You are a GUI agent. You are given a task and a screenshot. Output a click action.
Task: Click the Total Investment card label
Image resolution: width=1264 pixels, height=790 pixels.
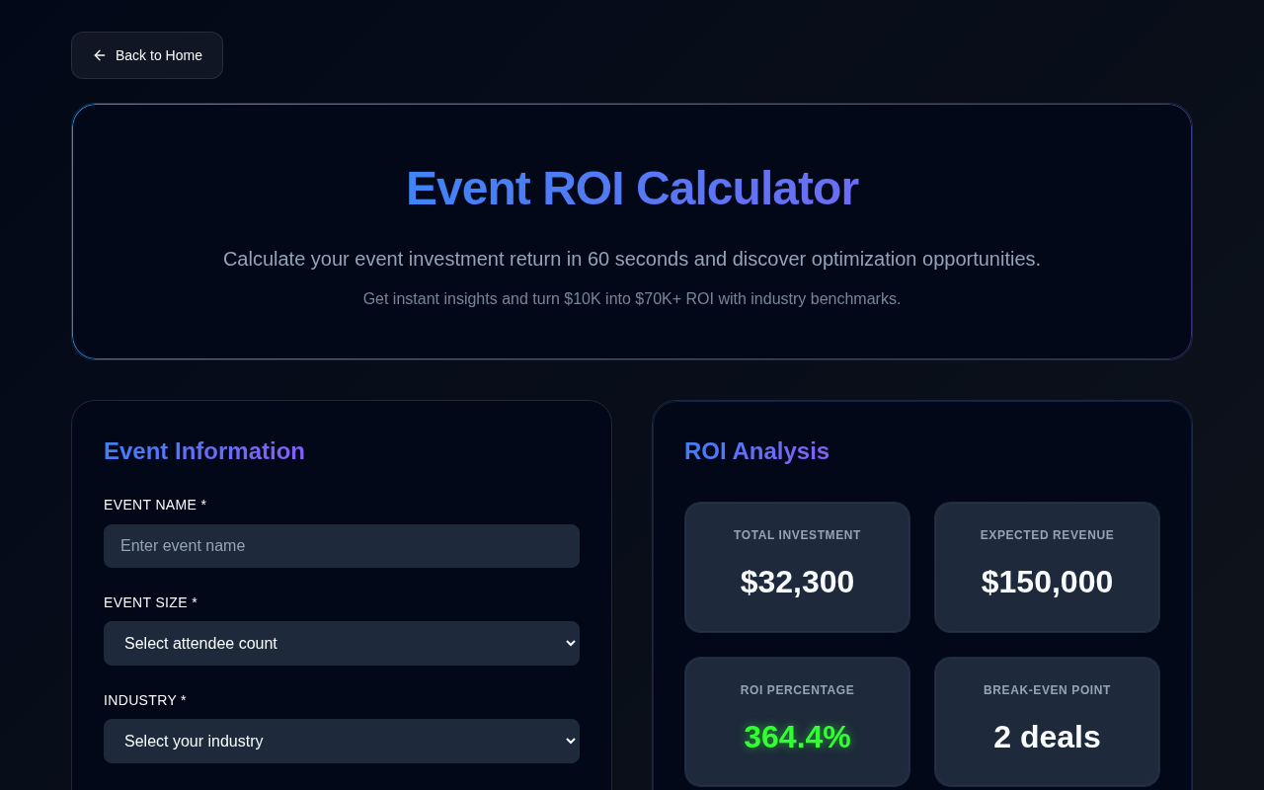(797, 535)
